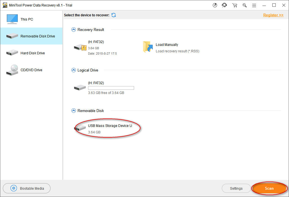Image resolution: width=289 pixels, height=197 pixels.
Task: Click the key registration icon
Action: click(x=244, y=5)
